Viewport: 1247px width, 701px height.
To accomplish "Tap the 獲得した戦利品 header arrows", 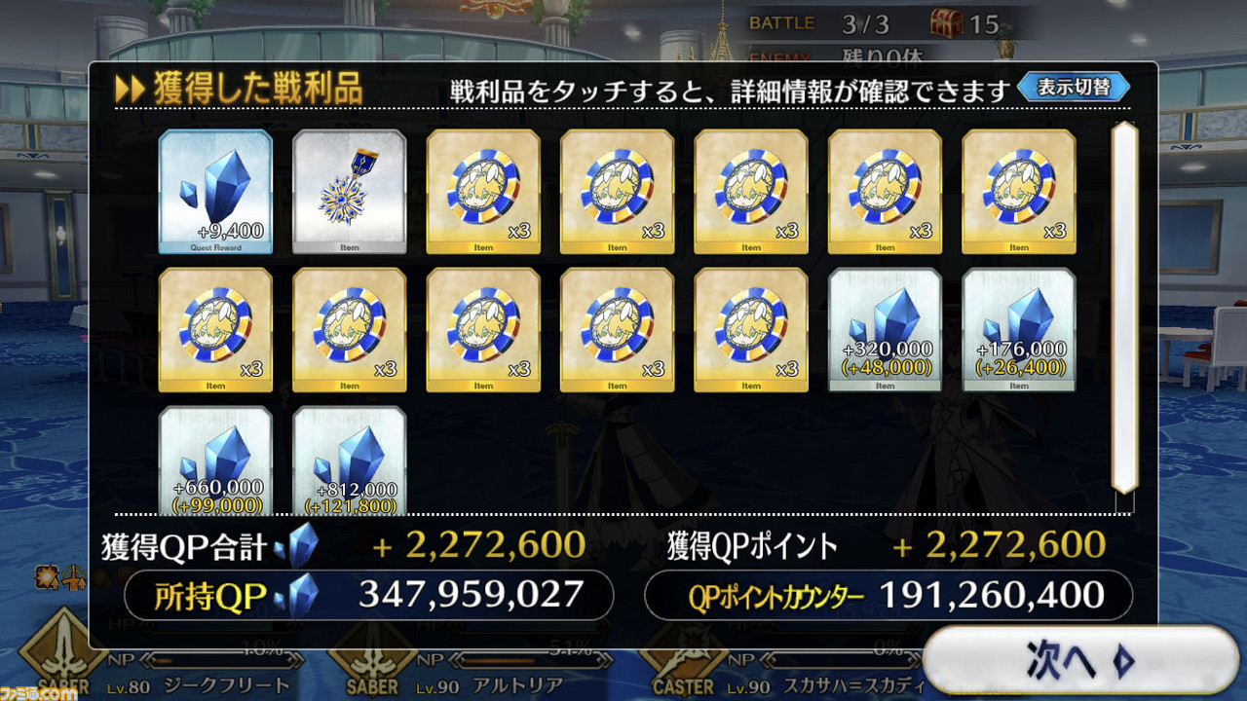I will point(130,89).
